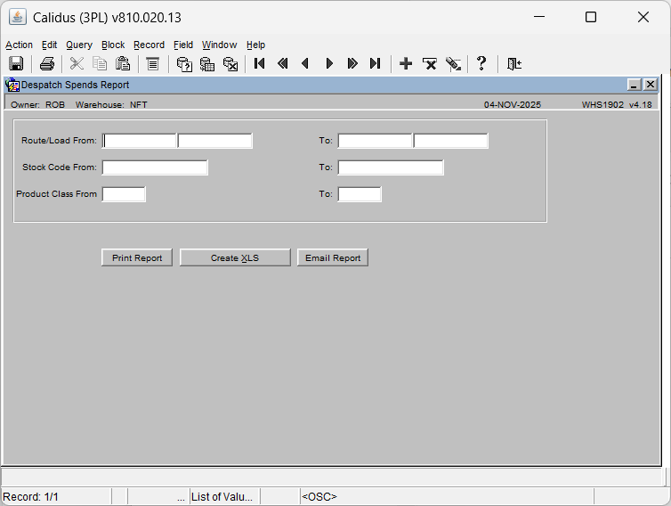Close the Despatch Spends Report window
The image size is (671, 506).
[x=651, y=85]
